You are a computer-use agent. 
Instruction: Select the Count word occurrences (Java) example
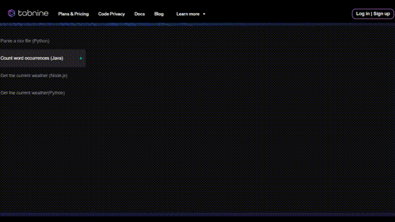[x=31, y=58]
